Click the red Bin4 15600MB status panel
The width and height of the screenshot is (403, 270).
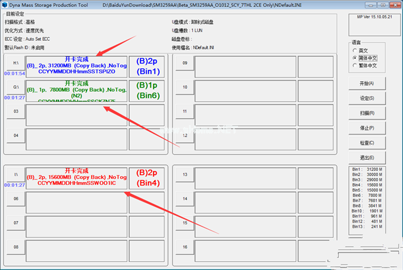pos(77,177)
